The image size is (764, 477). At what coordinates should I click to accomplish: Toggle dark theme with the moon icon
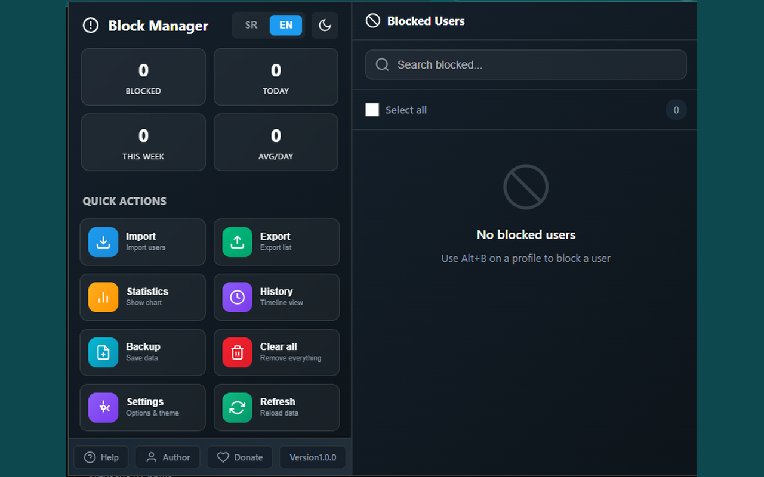point(325,25)
